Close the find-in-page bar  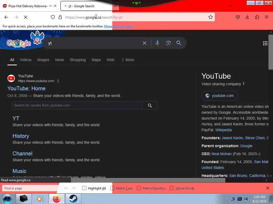tap(268, 188)
